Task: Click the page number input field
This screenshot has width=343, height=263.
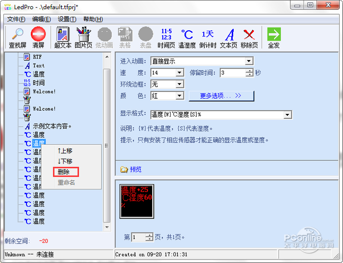Action: (x=139, y=237)
